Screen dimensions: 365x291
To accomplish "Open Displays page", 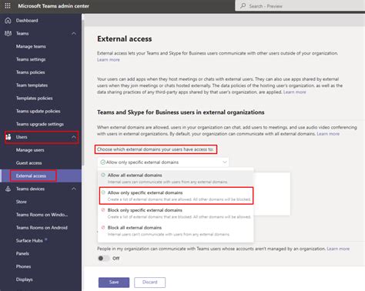I will 25,279.
